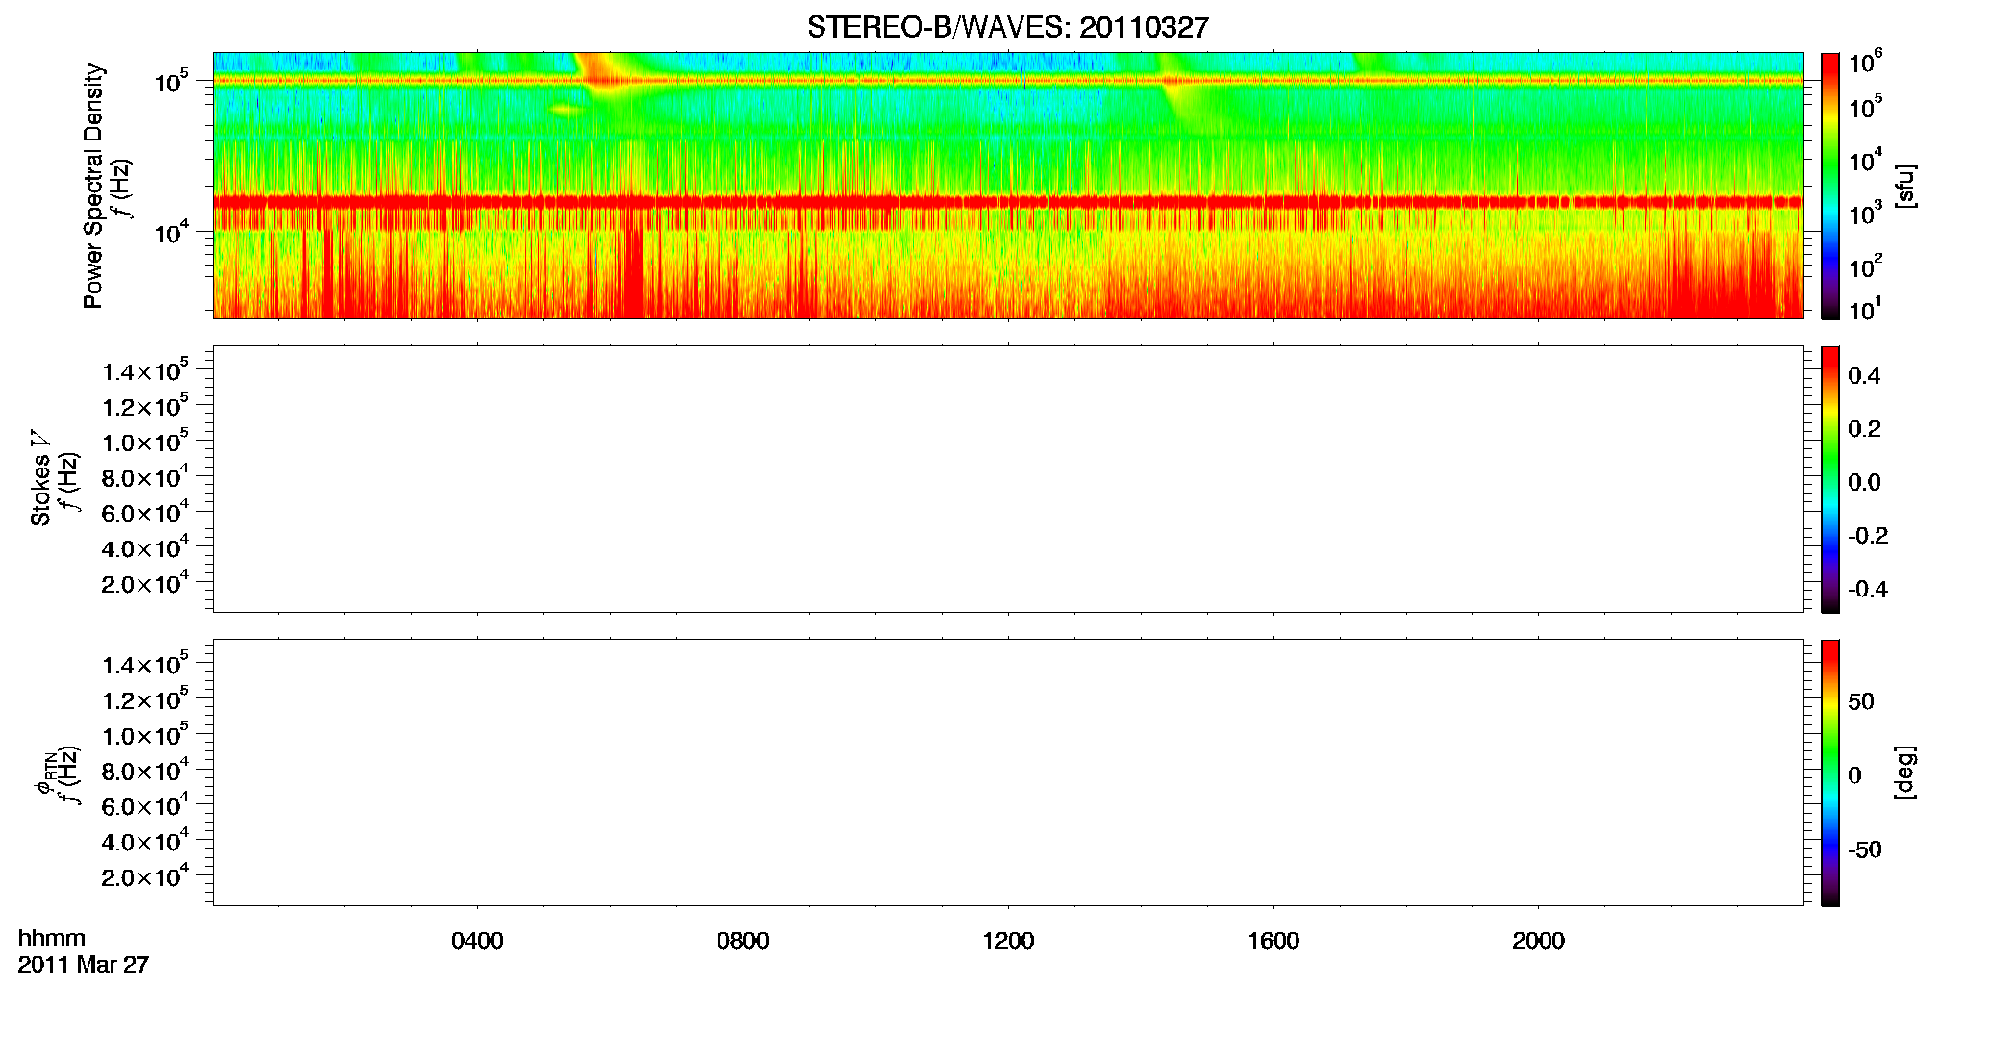Click the bottom '10^1' sfu color bar value
This screenshot has height=1039, width=2016.
tap(1865, 310)
